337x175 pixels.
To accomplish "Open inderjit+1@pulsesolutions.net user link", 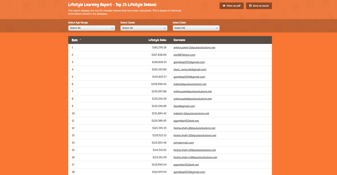I will [x=191, y=113].
